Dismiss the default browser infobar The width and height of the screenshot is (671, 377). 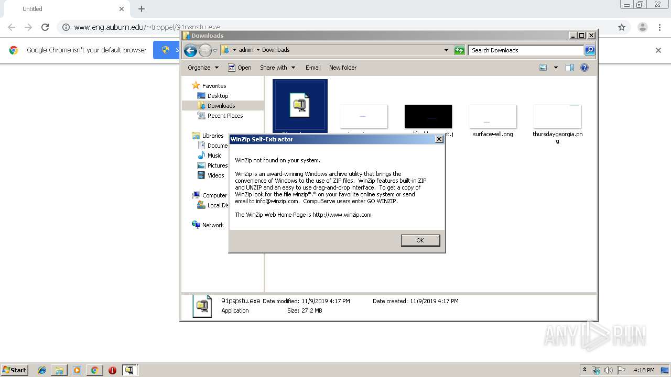658,50
